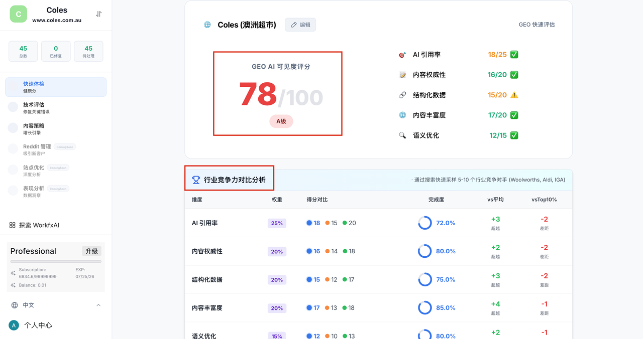The image size is (643, 339).
Task: Click the globe icon beside Coles title
Action: [x=207, y=25]
